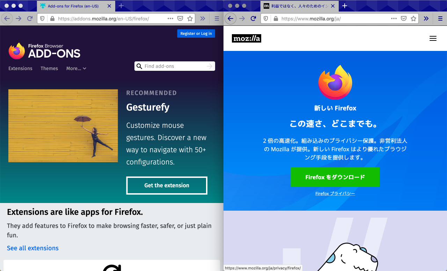
Task: Click the green Firefox をダウンロード button
Action: [335, 177]
